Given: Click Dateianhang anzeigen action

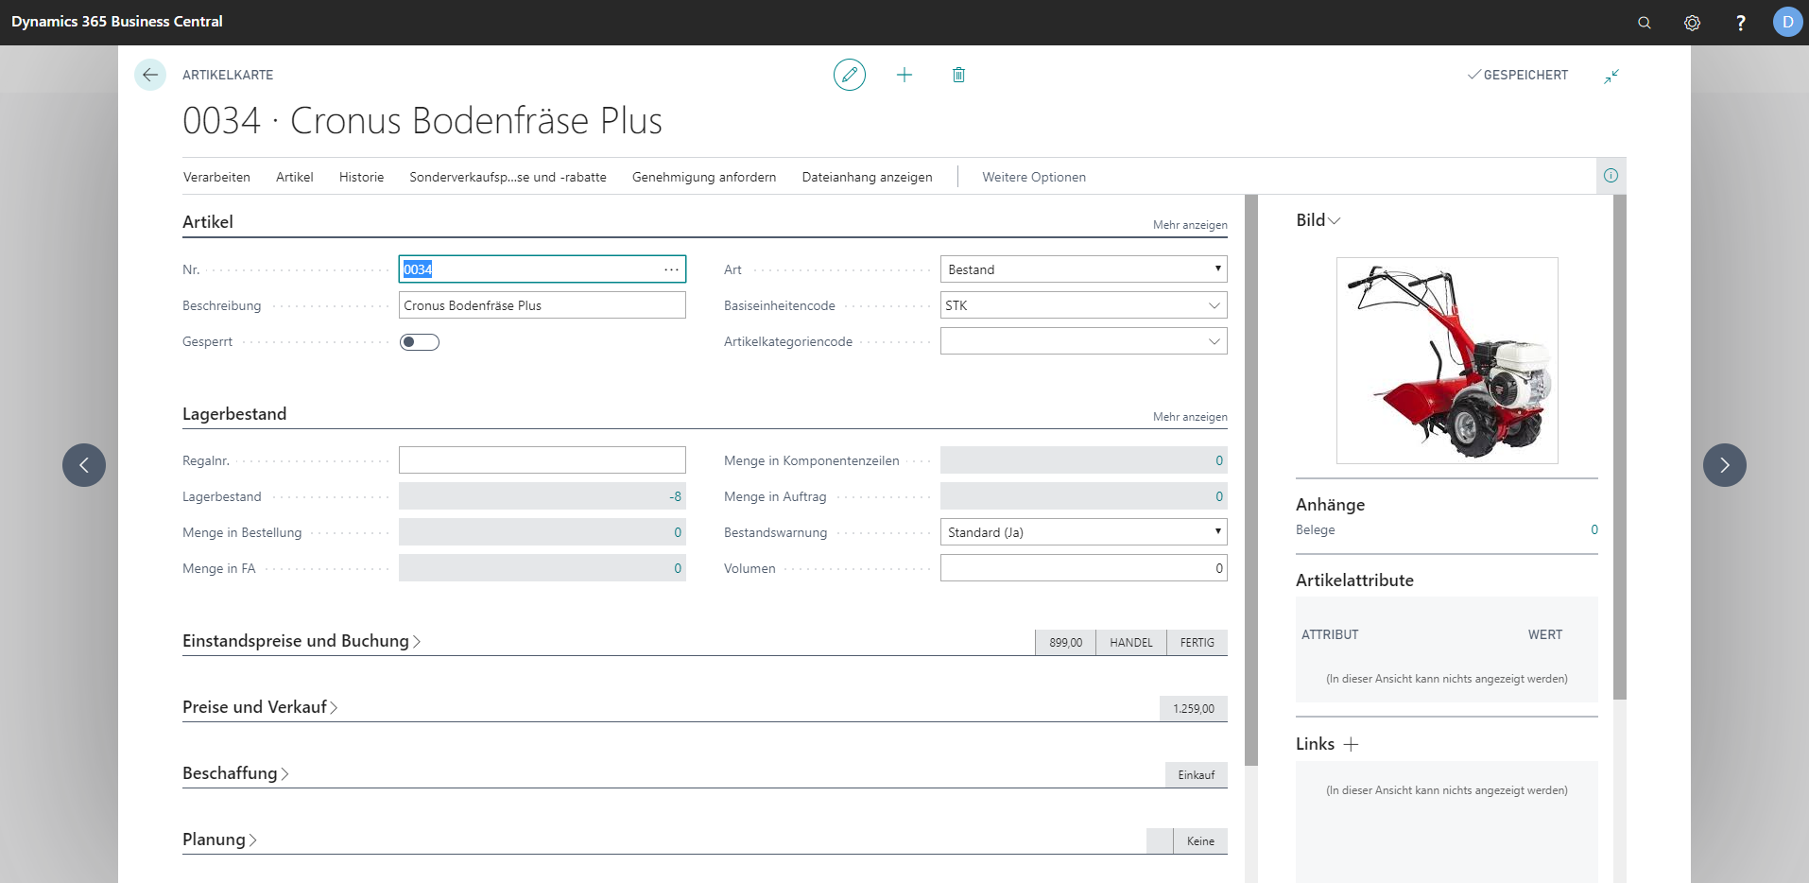Looking at the screenshot, I should tap(867, 177).
